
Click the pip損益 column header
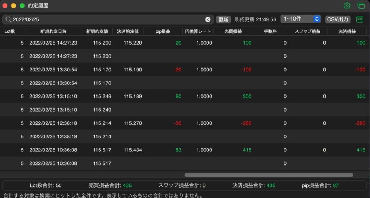click(163, 31)
